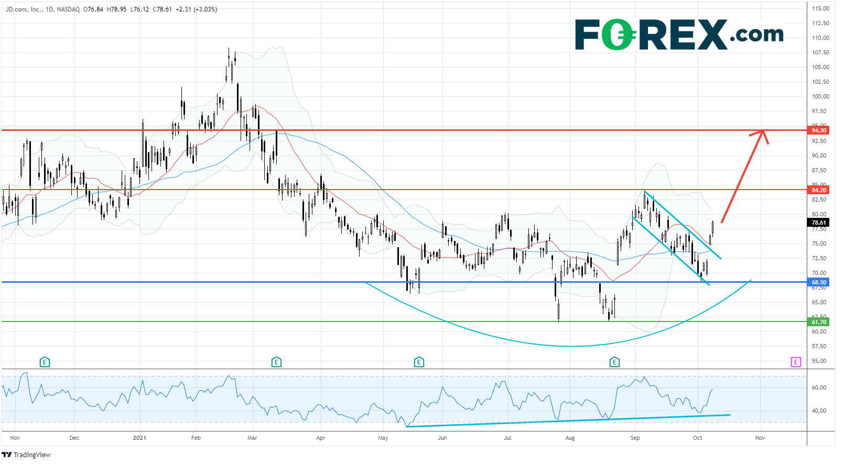Click the 60.00 level on RSI scale

[819, 387]
